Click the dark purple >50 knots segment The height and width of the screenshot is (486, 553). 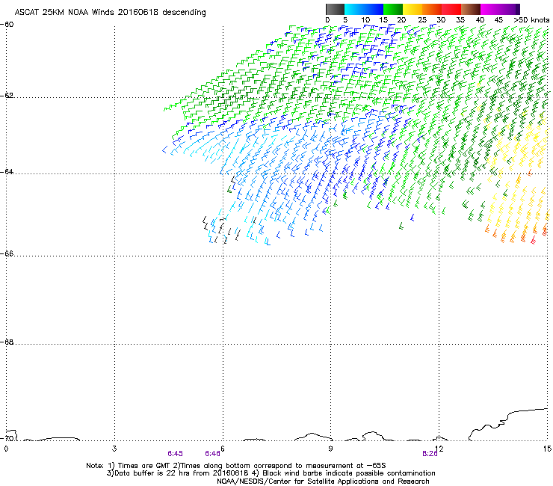[518, 9]
